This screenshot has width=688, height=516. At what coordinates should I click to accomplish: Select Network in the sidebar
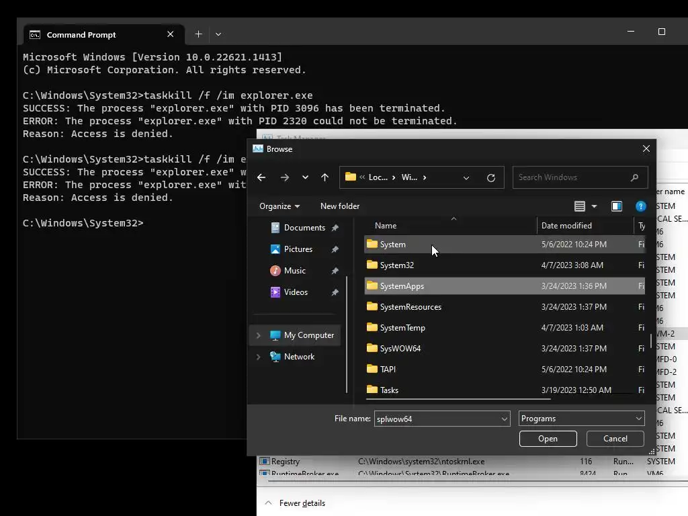pyautogui.click(x=299, y=356)
